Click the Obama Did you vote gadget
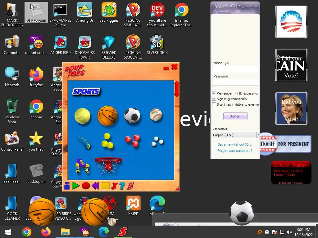 (291, 22)
